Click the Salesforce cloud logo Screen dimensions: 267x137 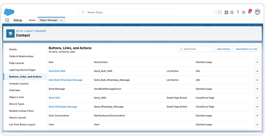coord(9,12)
